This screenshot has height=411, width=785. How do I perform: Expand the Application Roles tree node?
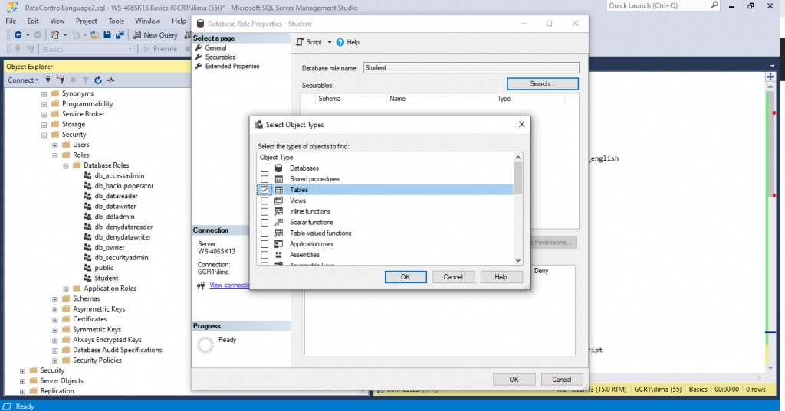66,289
